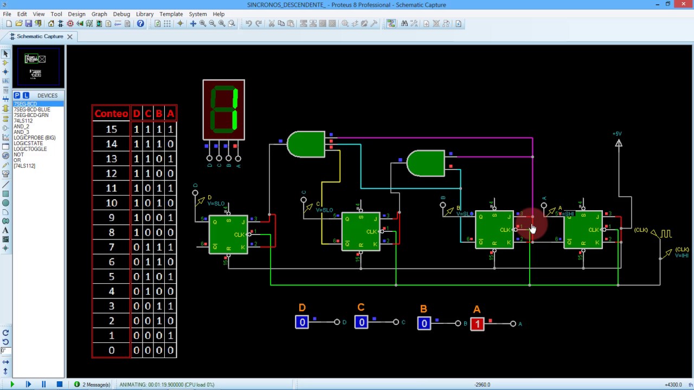Select the Component Mode tool
Viewport: 694px width, 390px height.
(x=5, y=63)
